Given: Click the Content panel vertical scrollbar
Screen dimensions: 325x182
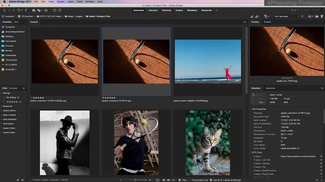Looking at the screenshot, I should (246, 60).
